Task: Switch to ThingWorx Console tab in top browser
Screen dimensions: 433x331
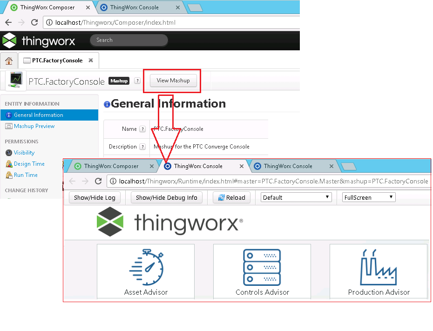Action: (135, 7)
